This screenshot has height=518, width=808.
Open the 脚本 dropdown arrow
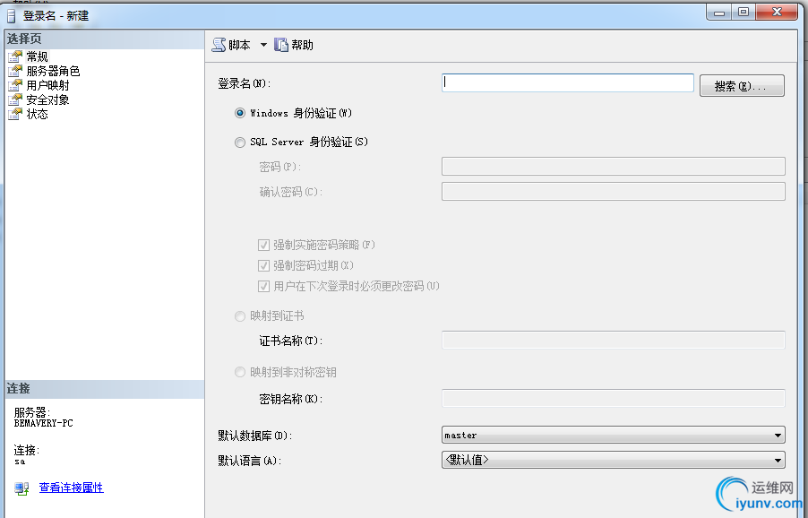coord(263,45)
